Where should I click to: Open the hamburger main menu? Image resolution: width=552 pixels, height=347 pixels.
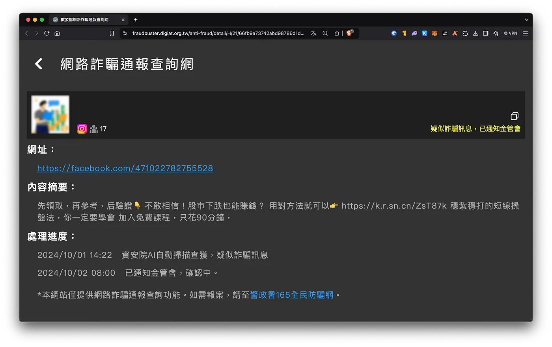click(x=526, y=33)
